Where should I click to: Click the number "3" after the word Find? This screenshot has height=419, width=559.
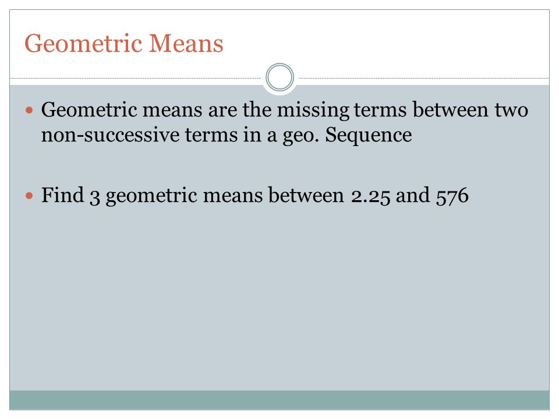pos(94,198)
